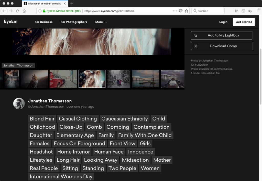Click the browser reload icon
The image size is (262, 181).
[x=18, y=11]
